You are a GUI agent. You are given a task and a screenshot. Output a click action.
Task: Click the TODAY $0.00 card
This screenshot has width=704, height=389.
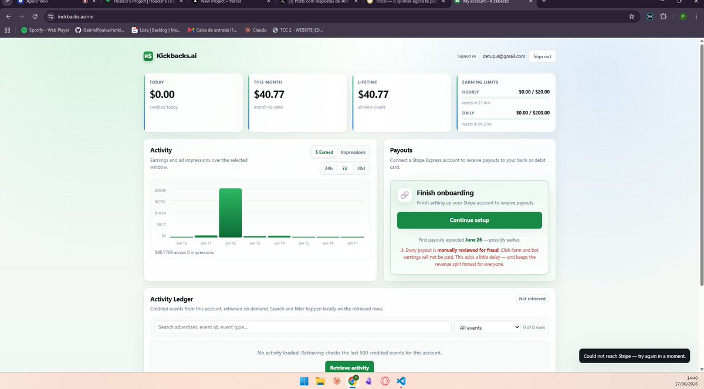[x=193, y=103]
